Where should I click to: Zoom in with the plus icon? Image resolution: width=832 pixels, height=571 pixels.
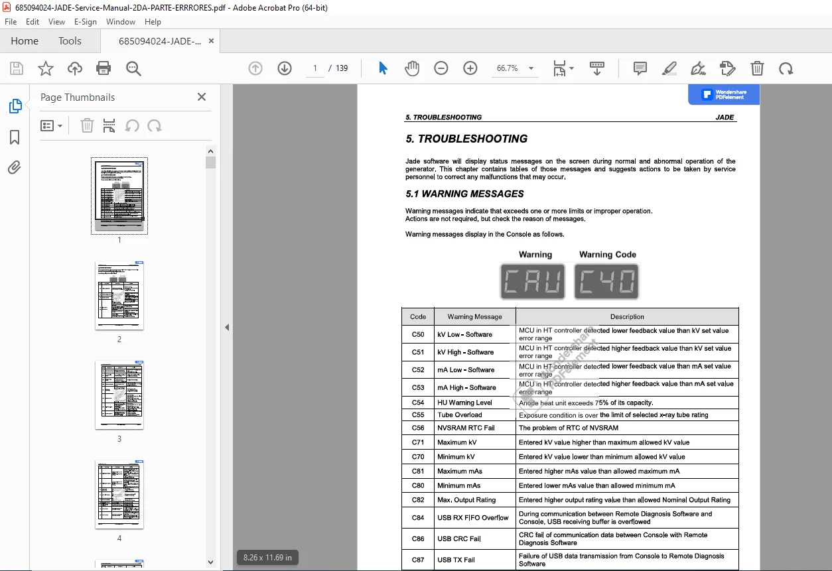tap(470, 68)
